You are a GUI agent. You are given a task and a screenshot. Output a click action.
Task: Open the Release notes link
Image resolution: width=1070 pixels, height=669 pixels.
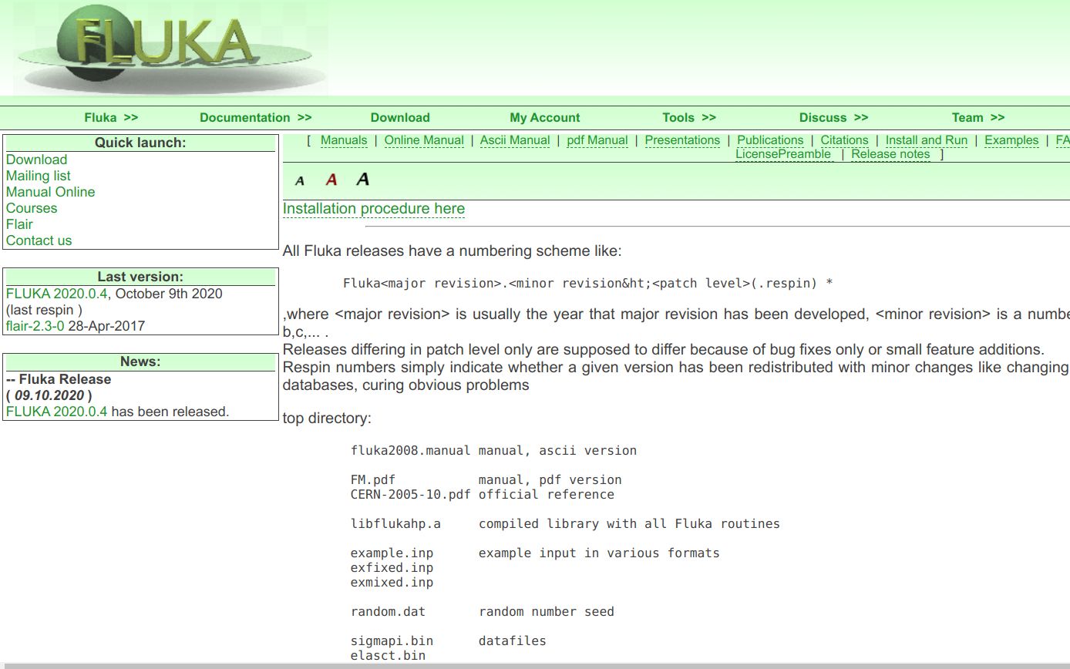coord(890,154)
